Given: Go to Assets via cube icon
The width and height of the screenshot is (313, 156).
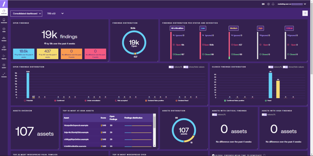Looking at the screenshot, I should click(4, 30).
